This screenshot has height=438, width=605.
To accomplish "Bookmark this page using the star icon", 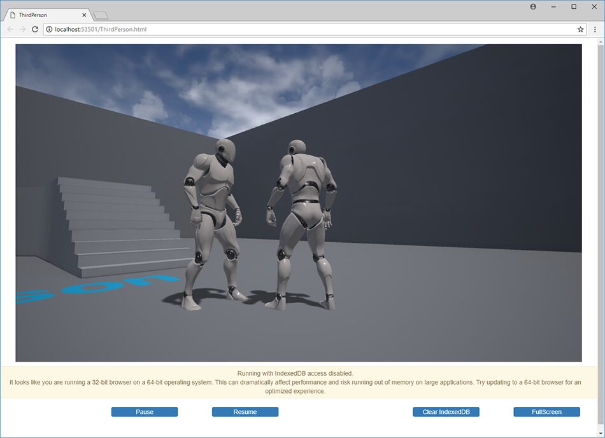I will 580,29.
